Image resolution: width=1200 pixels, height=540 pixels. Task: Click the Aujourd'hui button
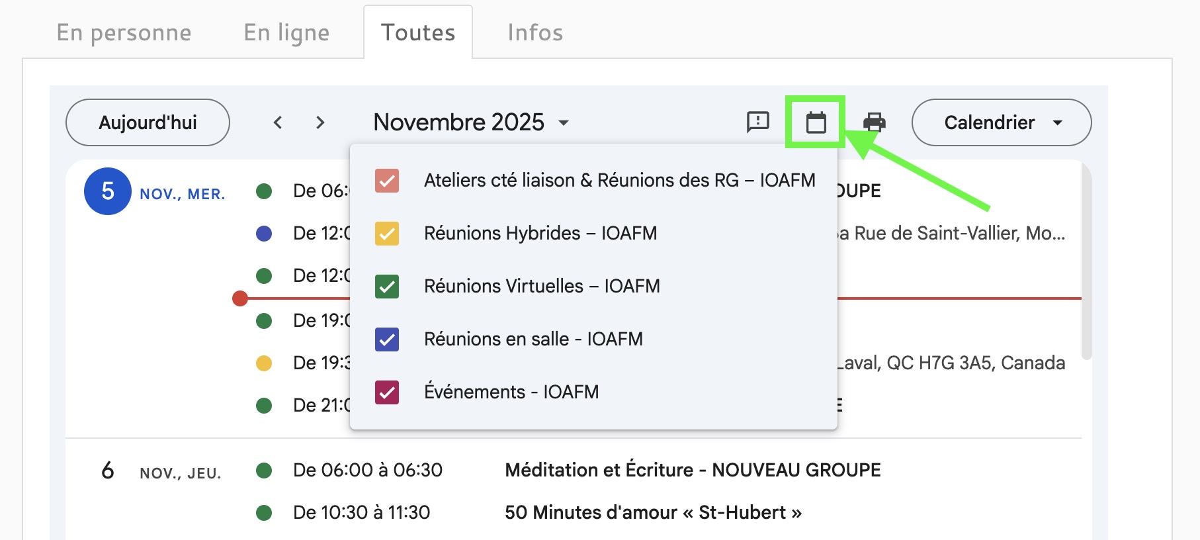(x=148, y=122)
